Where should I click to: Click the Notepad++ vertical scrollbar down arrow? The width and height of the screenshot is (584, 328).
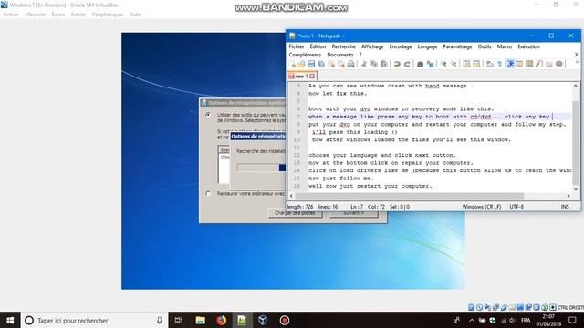coord(576,189)
